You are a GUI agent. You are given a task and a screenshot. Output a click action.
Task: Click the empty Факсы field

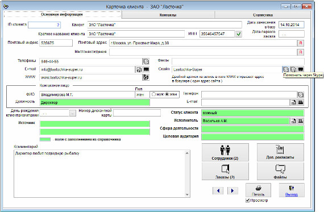[x=238, y=61]
